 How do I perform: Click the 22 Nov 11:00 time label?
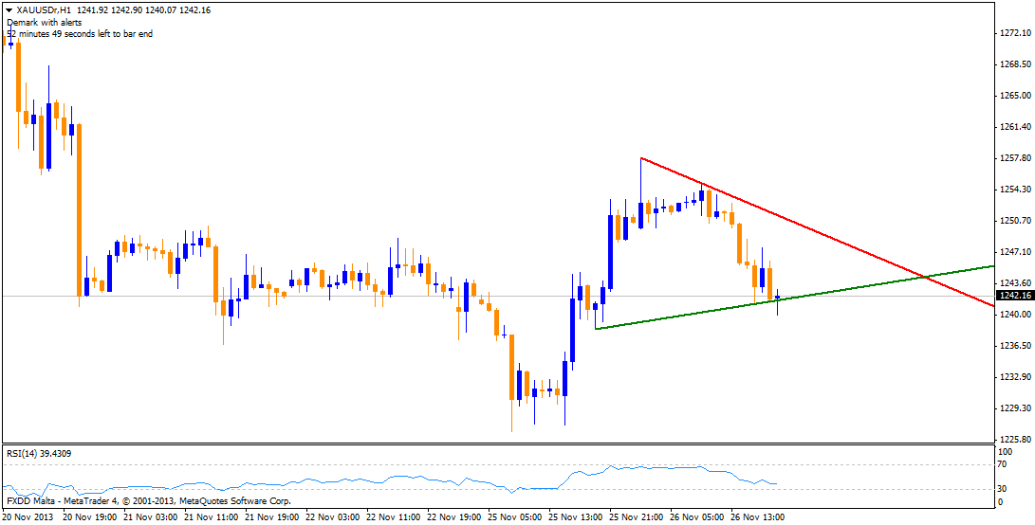click(x=395, y=517)
